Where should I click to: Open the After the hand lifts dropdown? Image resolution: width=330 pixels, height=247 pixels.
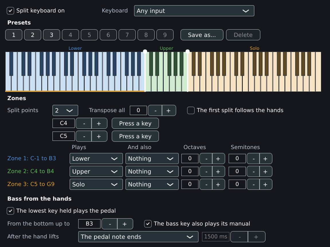(x=138, y=237)
